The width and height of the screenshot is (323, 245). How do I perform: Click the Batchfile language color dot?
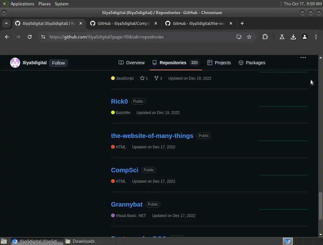[113, 112]
